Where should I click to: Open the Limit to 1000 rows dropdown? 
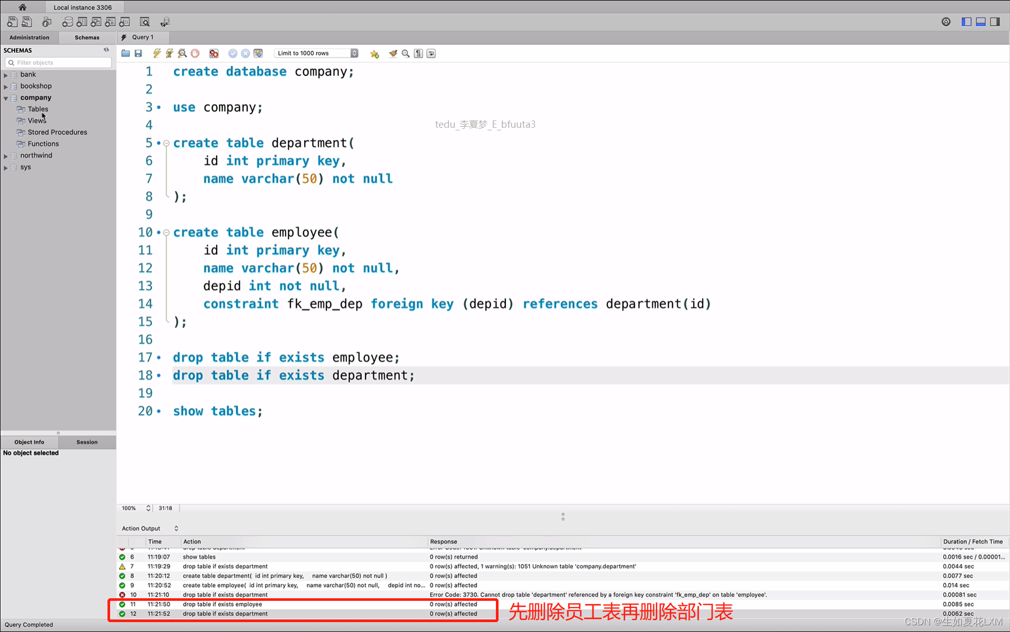tap(316, 53)
